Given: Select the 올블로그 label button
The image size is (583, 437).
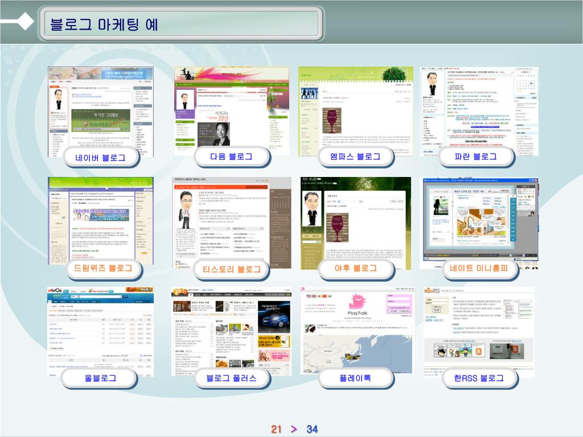Looking at the screenshot, I should tap(100, 378).
